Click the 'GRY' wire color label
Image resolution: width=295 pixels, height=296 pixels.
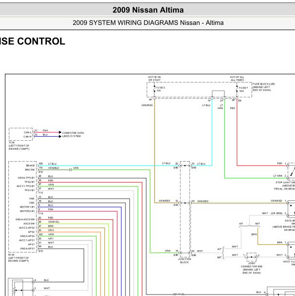(x=51, y=238)
